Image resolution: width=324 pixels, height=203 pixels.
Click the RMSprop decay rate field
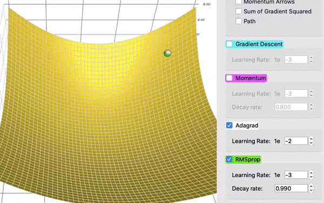(x=291, y=188)
